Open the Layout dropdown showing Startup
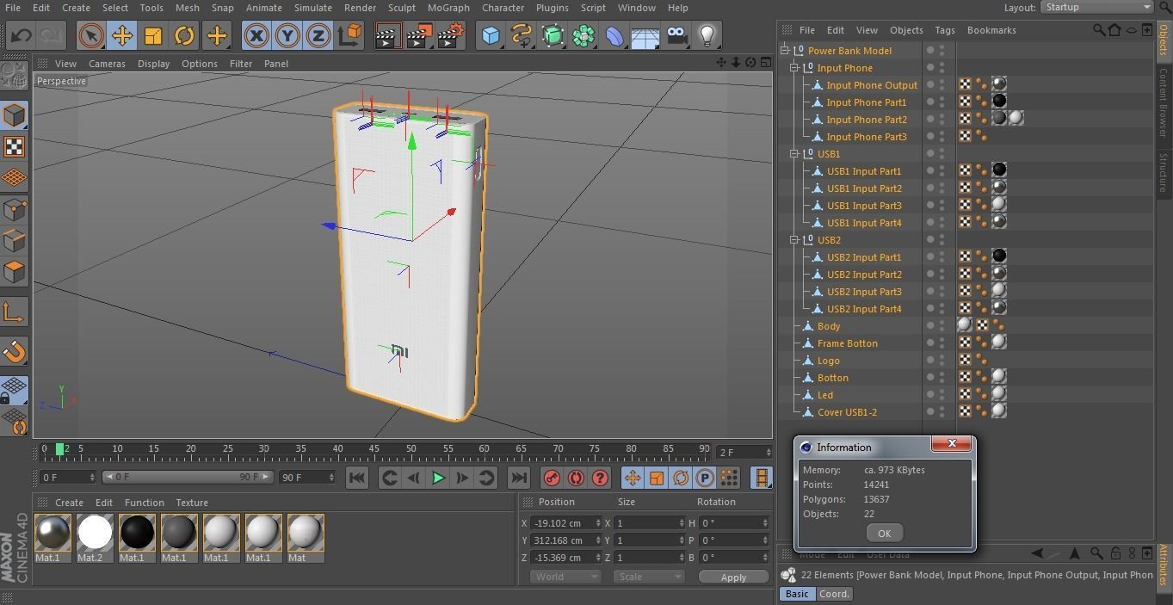1173x605 pixels. coord(1096,7)
